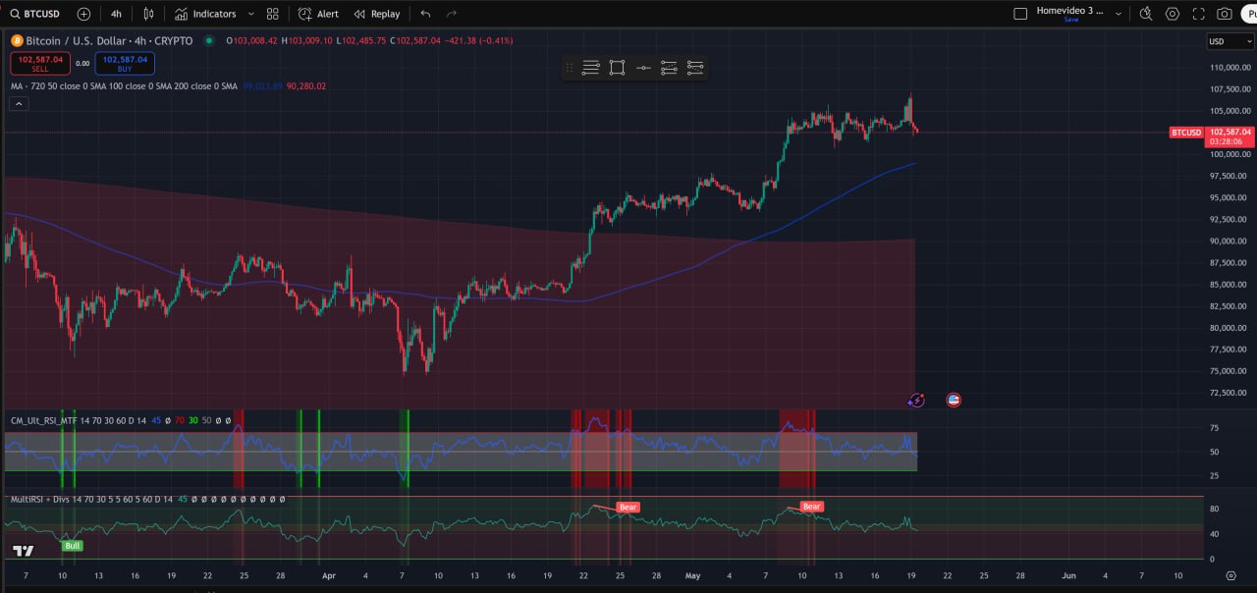Toggle the green market status dot
1257x593 pixels.
(209, 41)
